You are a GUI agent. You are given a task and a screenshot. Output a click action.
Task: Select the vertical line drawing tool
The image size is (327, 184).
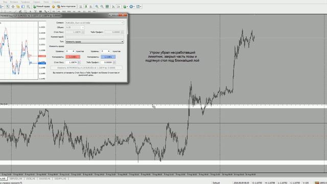(x=5, y=11)
